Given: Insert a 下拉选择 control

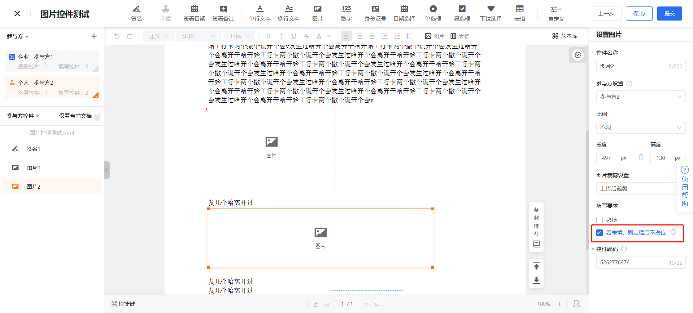Looking at the screenshot, I should pyautogui.click(x=491, y=13).
